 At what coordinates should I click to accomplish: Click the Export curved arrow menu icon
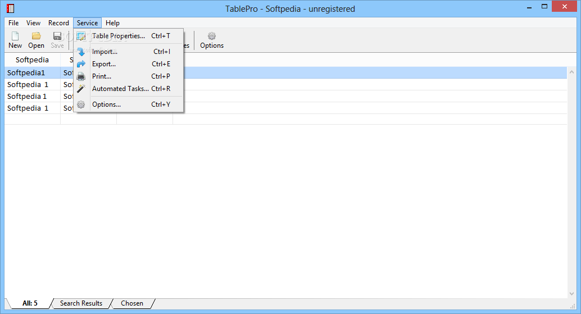coord(81,64)
